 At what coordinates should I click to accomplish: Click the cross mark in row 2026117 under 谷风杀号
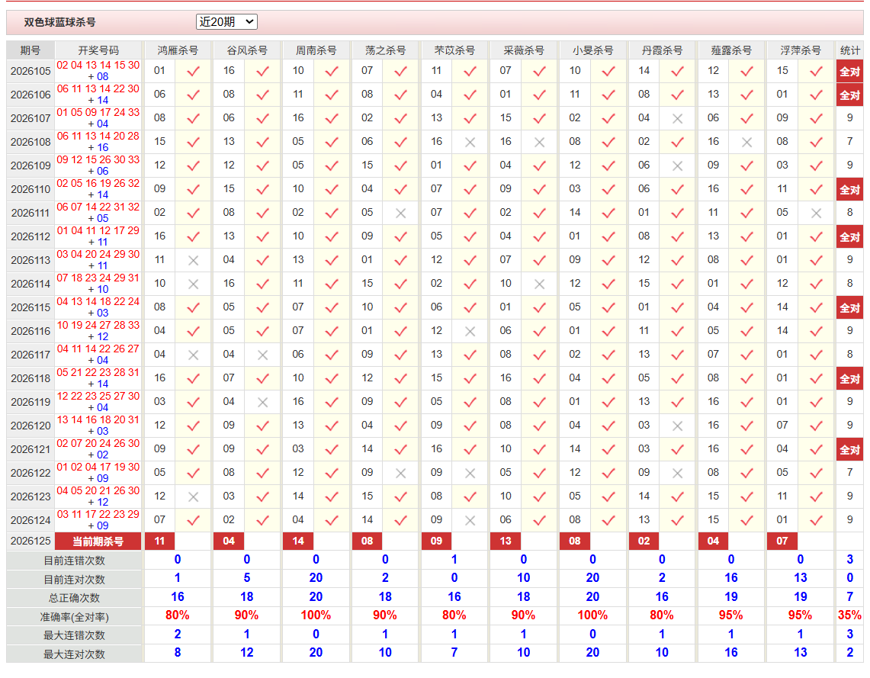tap(262, 355)
